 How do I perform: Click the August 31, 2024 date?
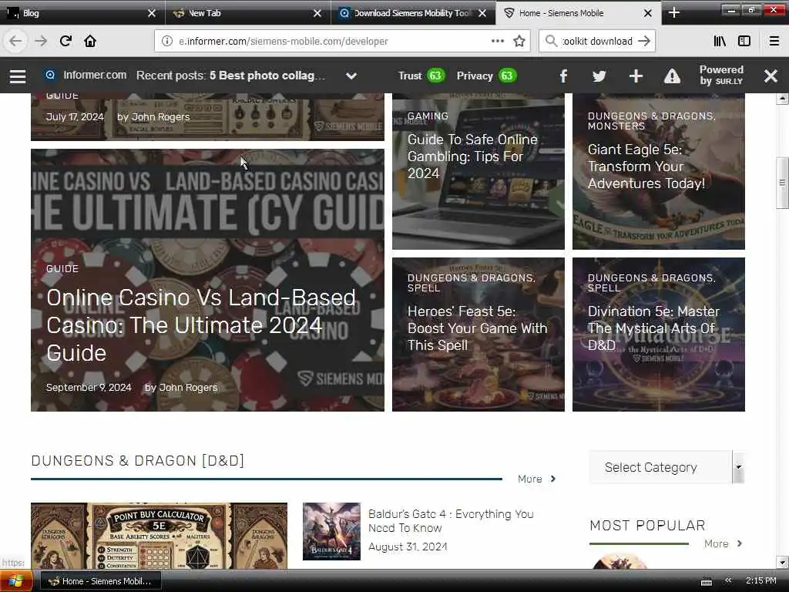(408, 547)
